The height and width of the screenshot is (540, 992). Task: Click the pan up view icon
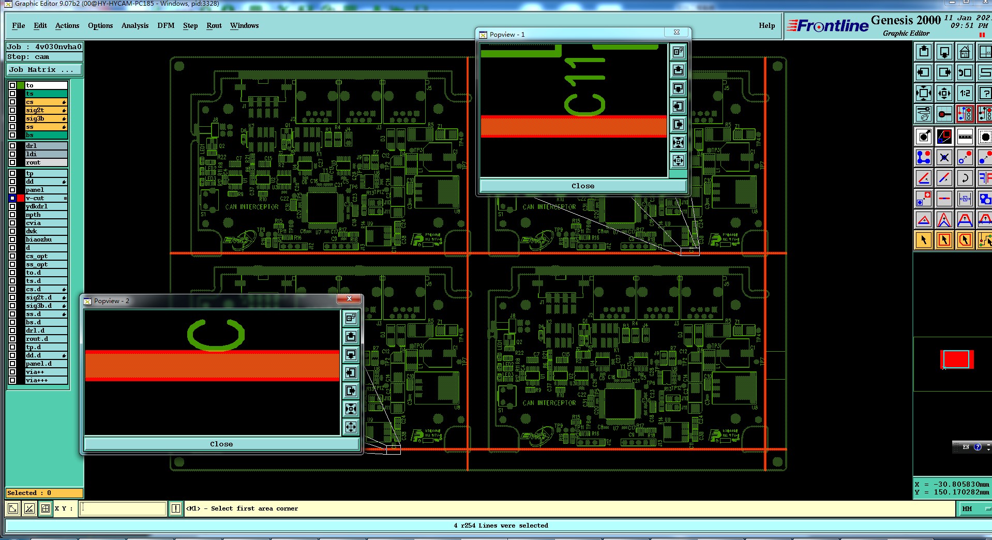coord(924,52)
